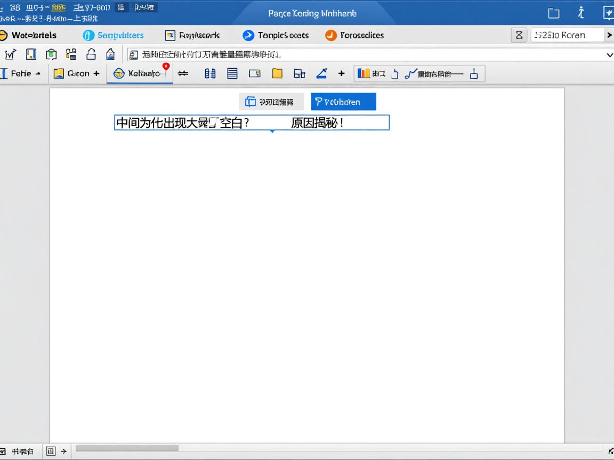Click the open padlock icon in toolbar
This screenshot has height=460, width=614.
91,54
